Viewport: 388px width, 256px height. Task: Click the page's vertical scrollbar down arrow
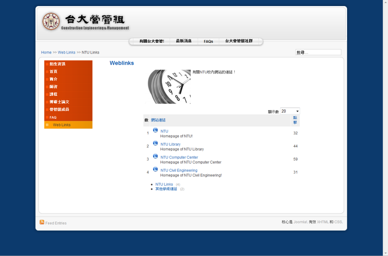[x=385, y=253]
